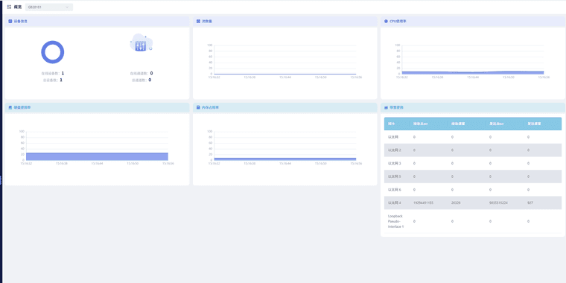Click the device info panel header icon

coord(10,22)
